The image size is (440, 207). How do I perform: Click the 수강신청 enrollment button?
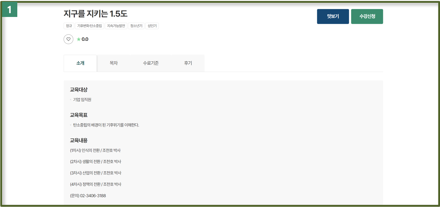367,16
